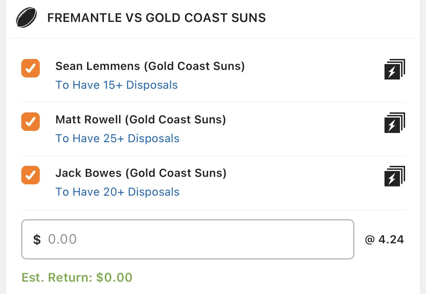Click the Jack Bowes player name

[x=88, y=173]
